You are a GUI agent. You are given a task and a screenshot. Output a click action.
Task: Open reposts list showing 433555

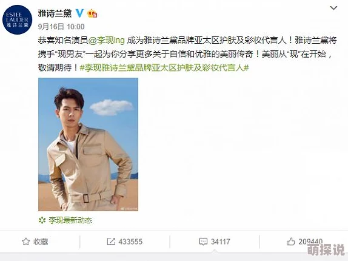click(130, 242)
